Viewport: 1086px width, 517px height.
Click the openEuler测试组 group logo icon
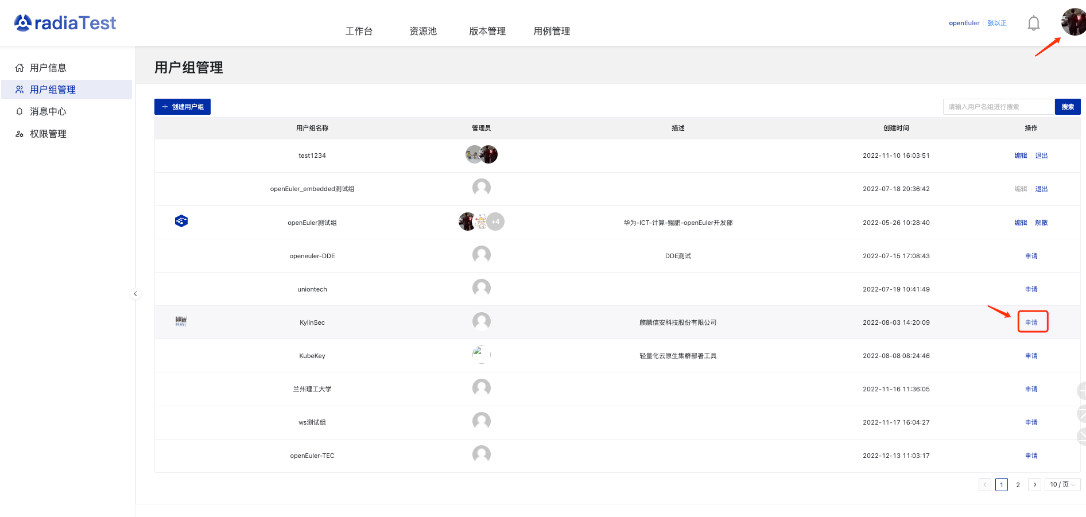[x=181, y=221]
